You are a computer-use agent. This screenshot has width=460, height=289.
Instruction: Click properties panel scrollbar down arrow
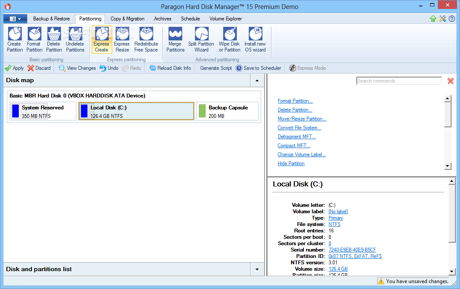pyautogui.click(x=452, y=272)
